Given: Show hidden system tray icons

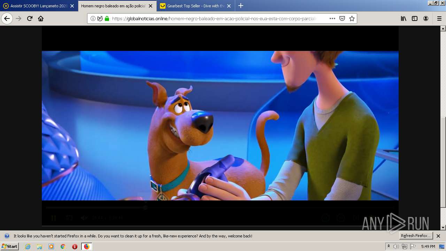Looking at the screenshot, I should [389, 246].
